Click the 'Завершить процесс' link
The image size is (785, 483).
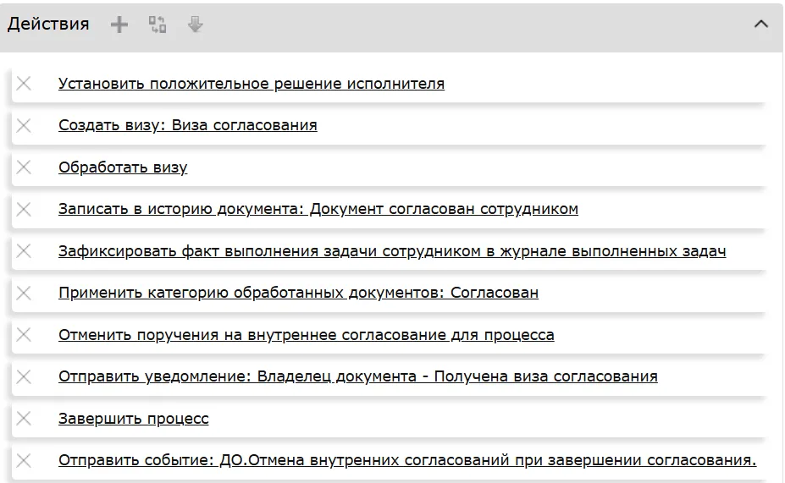[x=133, y=419]
